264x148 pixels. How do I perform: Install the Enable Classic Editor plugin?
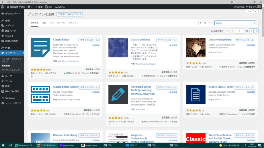[244, 87]
